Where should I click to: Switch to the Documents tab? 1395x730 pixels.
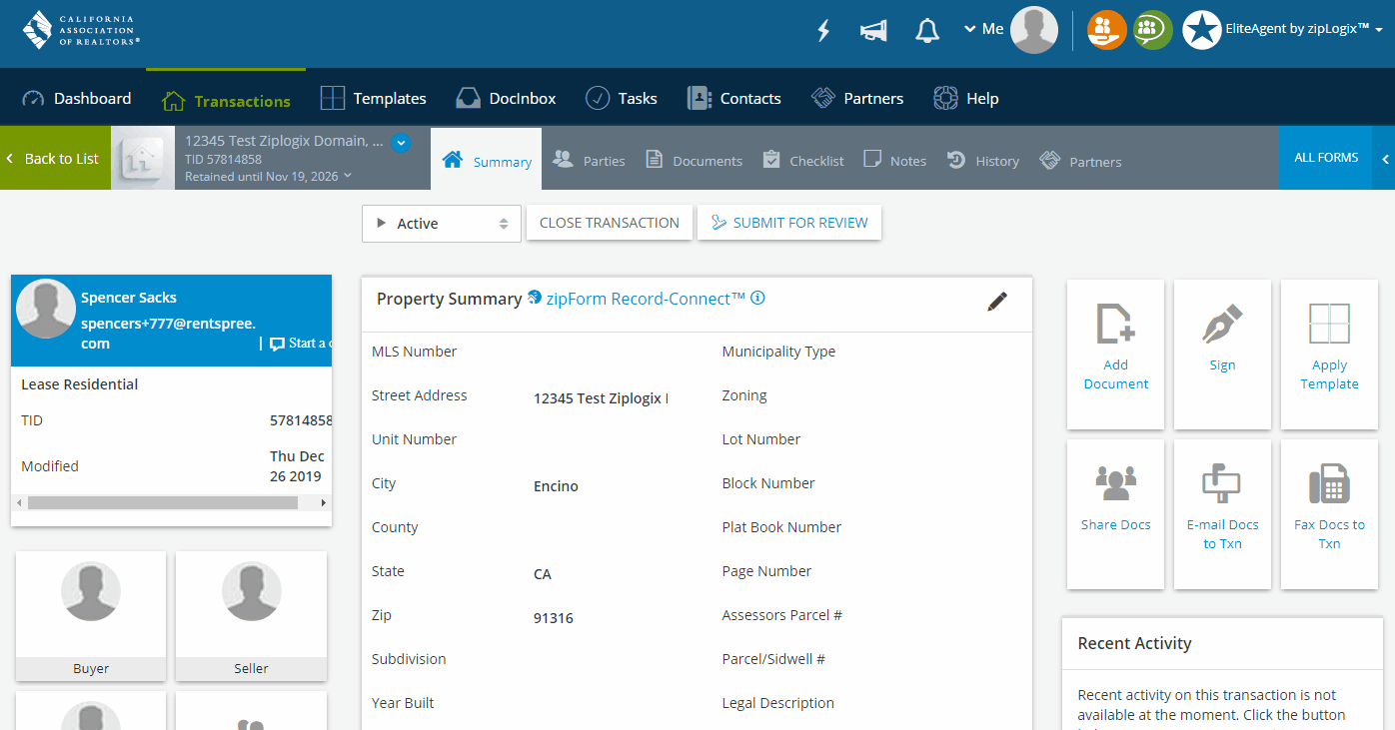point(694,160)
